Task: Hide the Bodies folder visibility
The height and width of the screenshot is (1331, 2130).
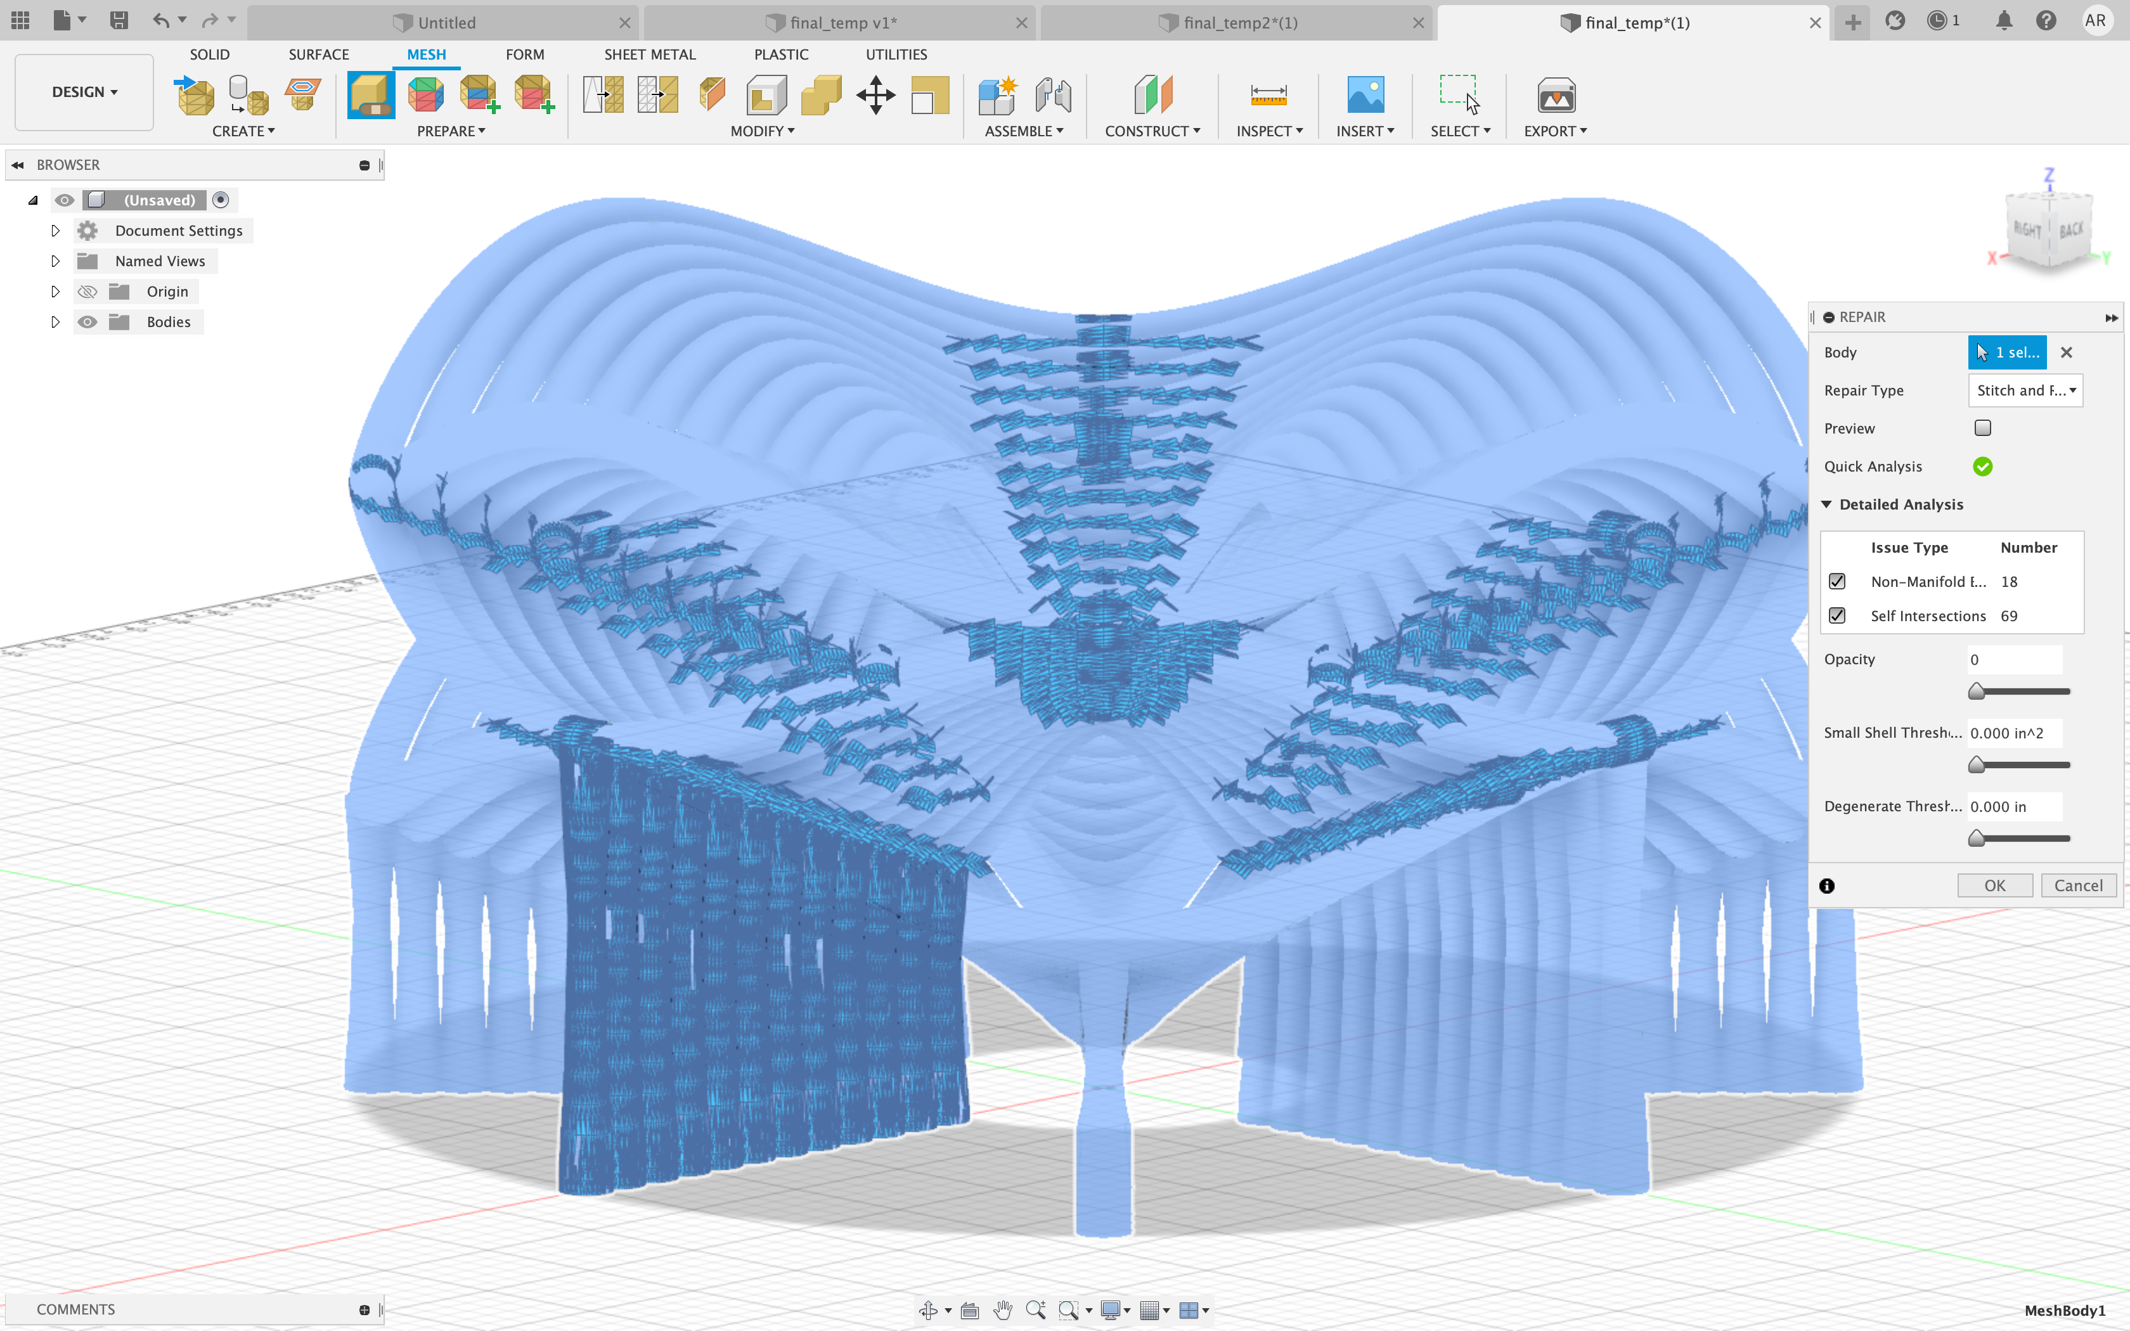Action: (87, 321)
